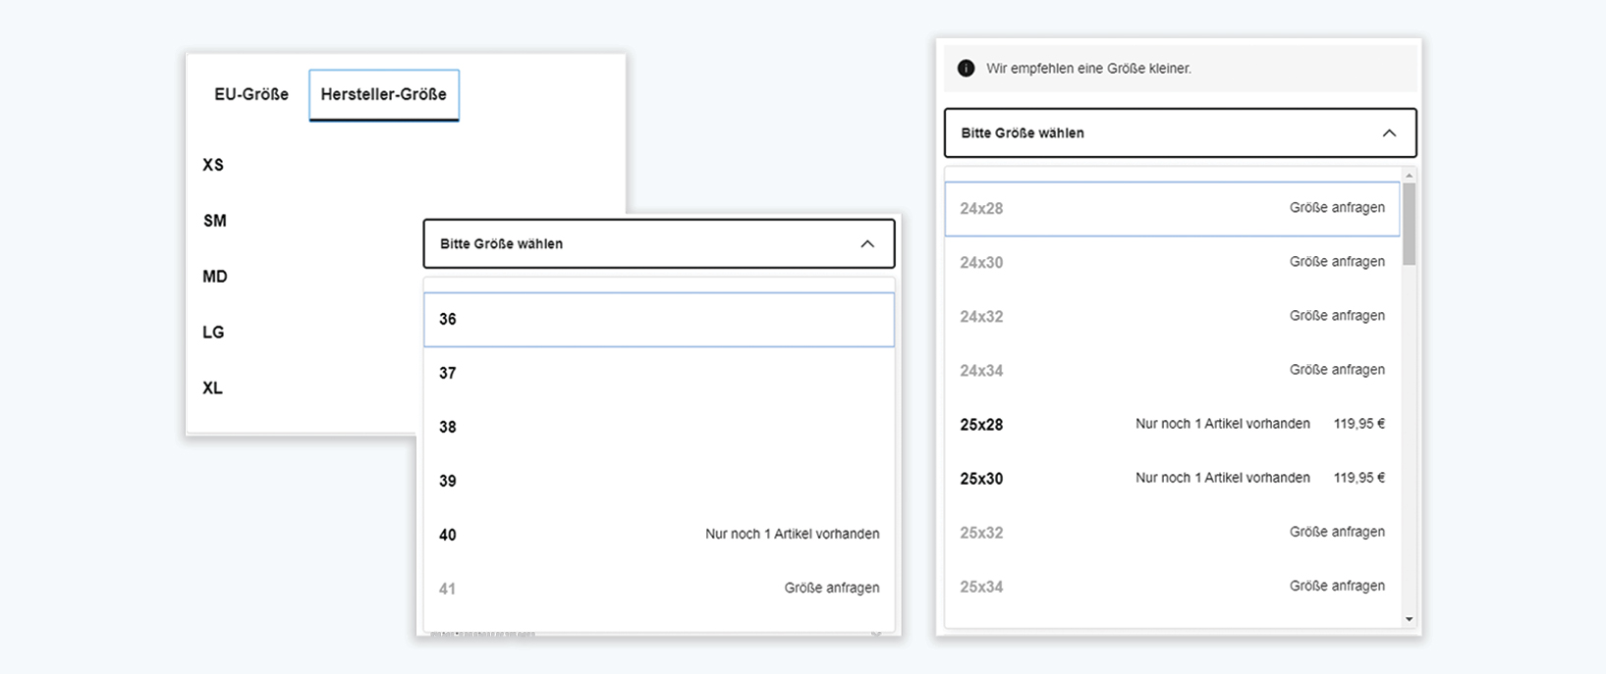The height and width of the screenshot is (674, 1606).
Task: Pick manufacturer size SM
Action: pyautogui.click(x=215, y=221)
